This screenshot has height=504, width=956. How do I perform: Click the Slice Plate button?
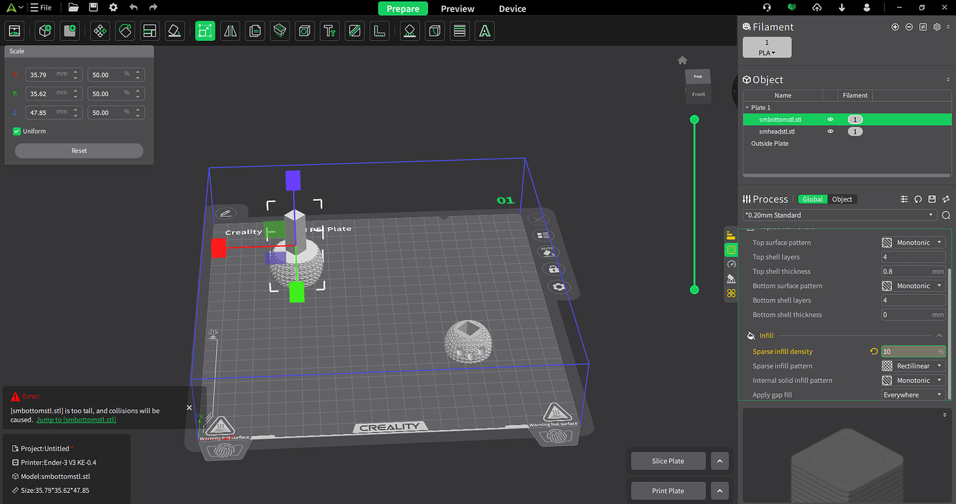coord(669,461)
